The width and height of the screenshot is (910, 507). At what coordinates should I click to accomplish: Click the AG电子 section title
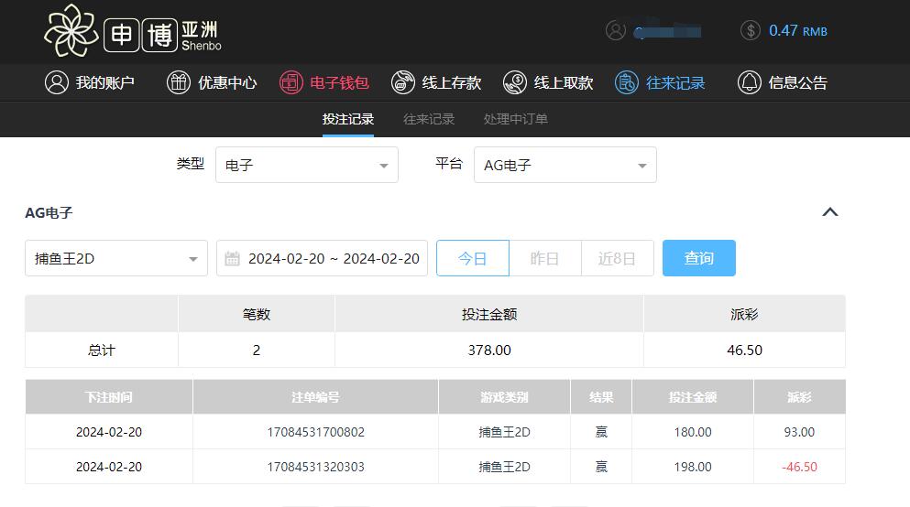(49, 212)
